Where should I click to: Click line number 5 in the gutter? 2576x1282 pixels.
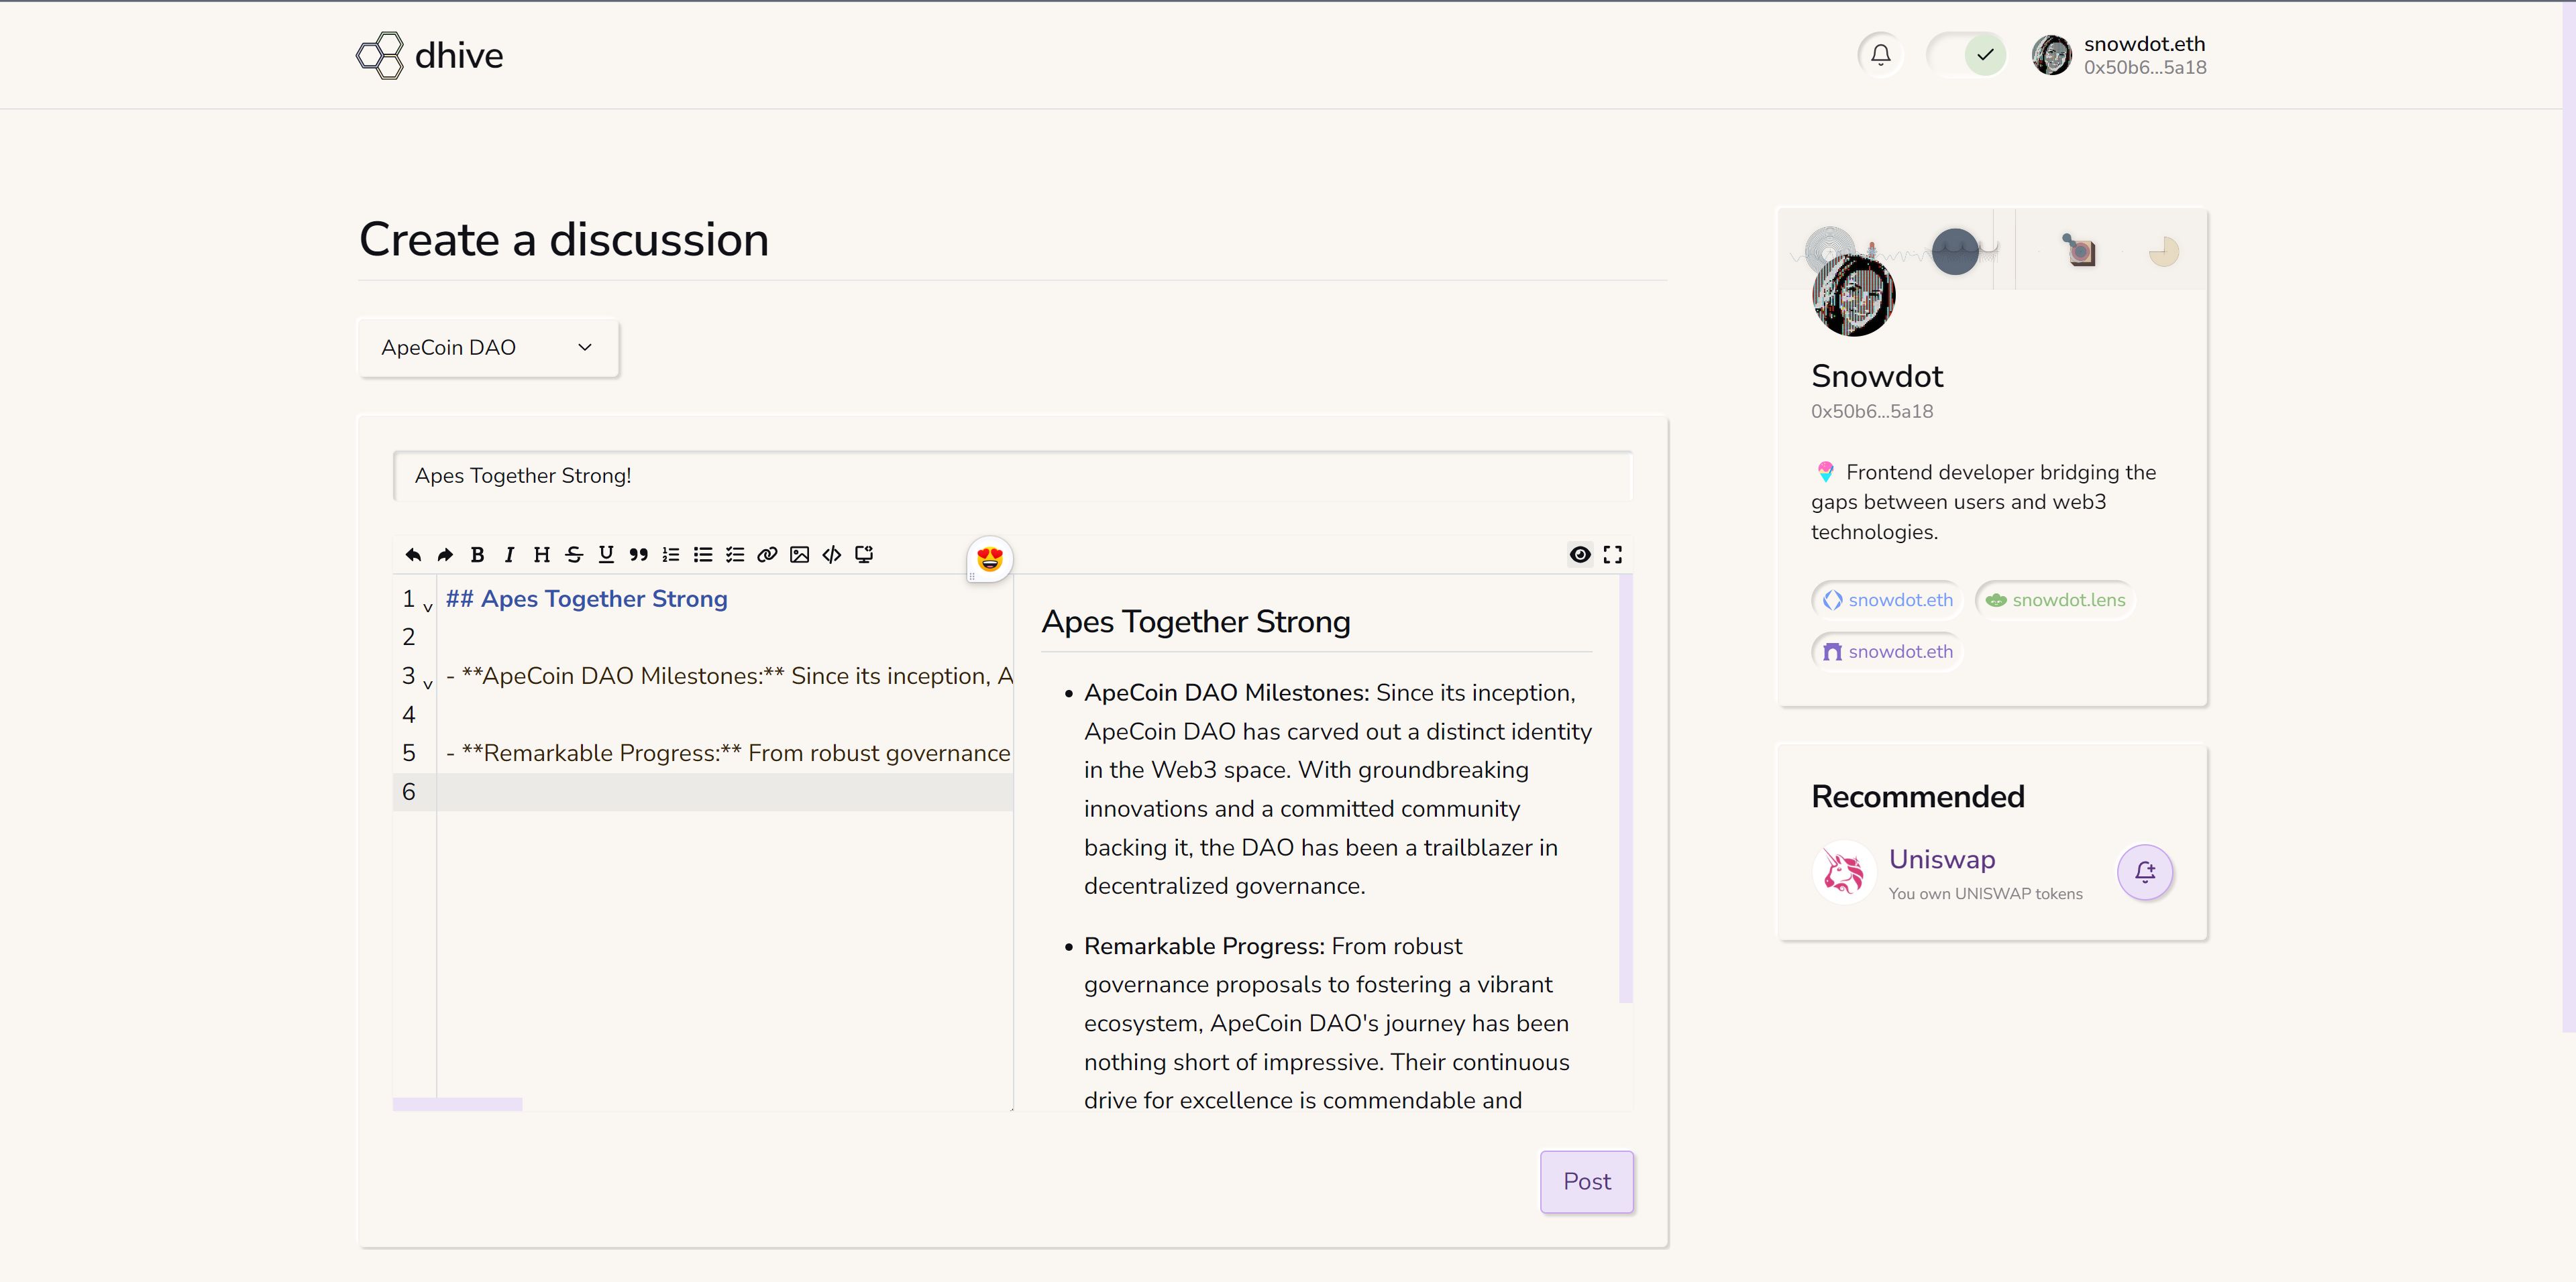[409, 752]
